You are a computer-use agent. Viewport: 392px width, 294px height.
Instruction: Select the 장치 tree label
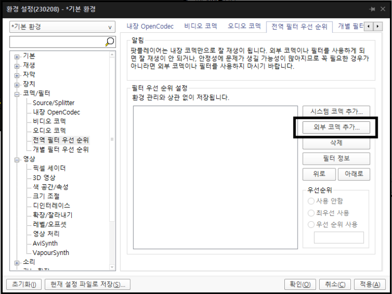(29, 84)
